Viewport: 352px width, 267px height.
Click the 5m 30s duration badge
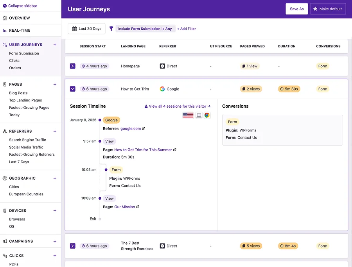click(x=289, y=89)
